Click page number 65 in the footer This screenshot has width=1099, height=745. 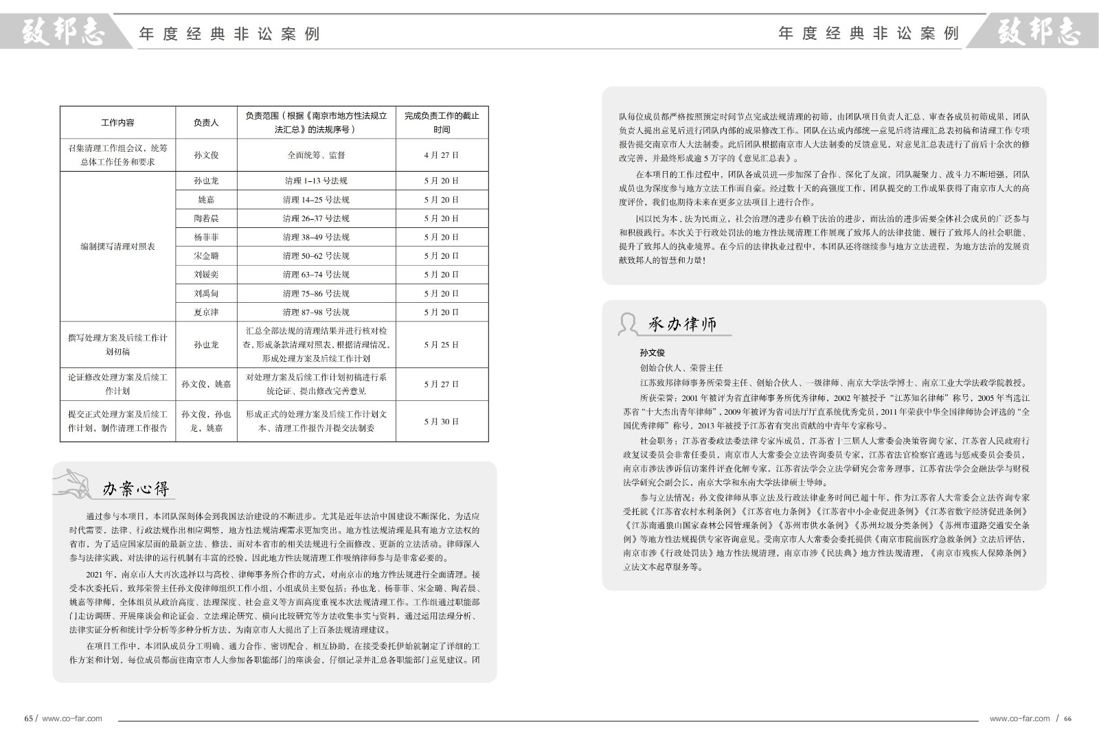point(28,719)
